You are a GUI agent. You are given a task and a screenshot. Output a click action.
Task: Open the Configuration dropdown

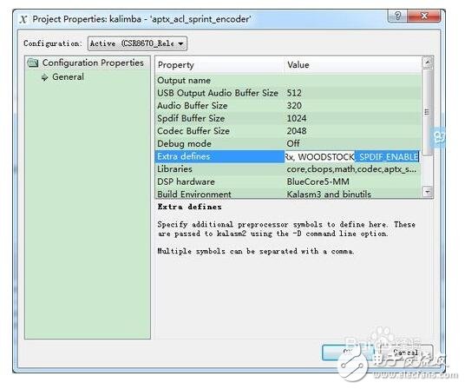click(x=137, y=43)
